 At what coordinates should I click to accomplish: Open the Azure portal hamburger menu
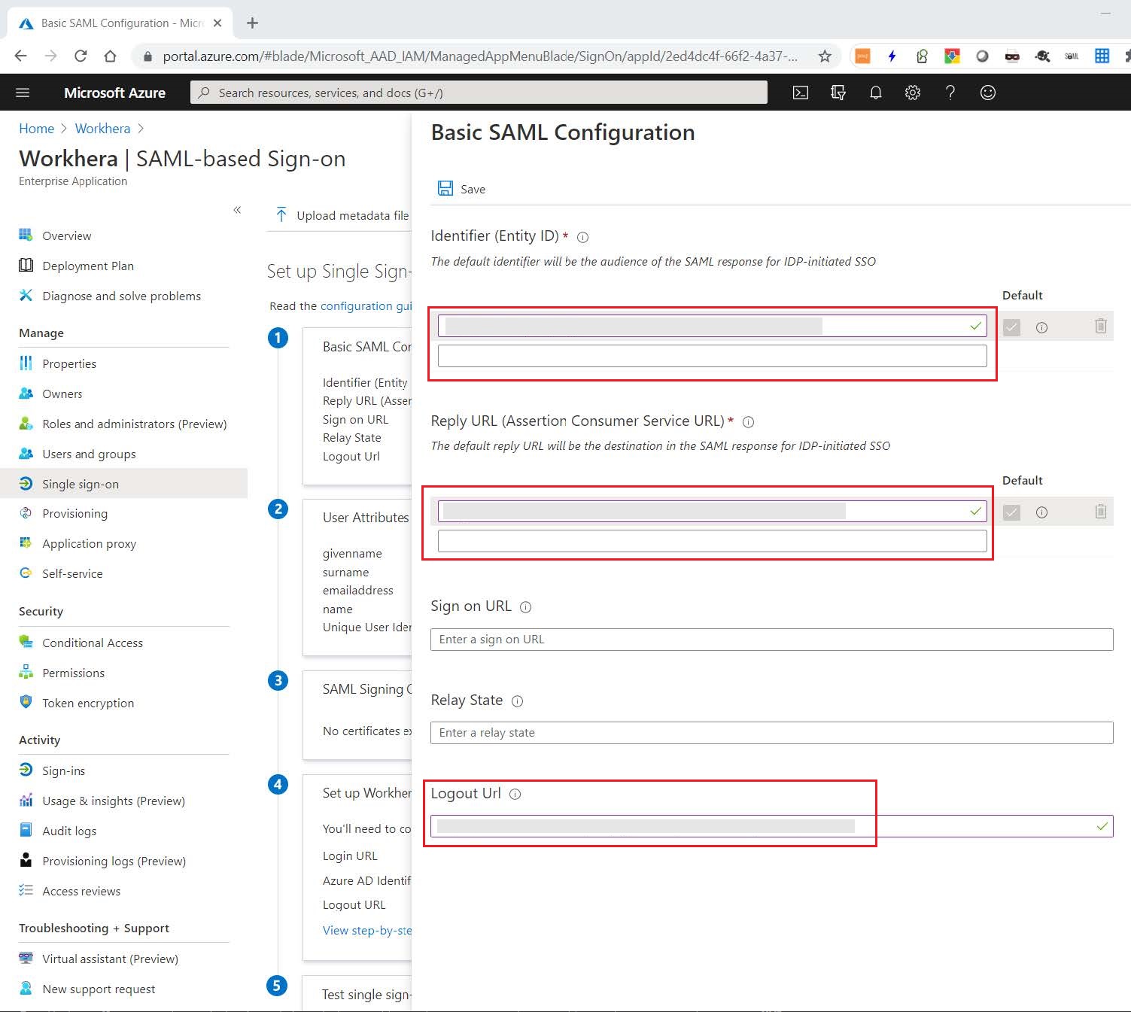[x=23, y=93]
